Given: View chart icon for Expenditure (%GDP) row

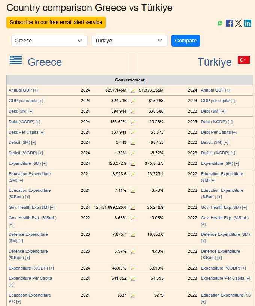Looking at the screenshot, I should coord(133,268).
